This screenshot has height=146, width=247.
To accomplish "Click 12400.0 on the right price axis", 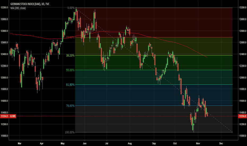I will [x=243, y=54].
